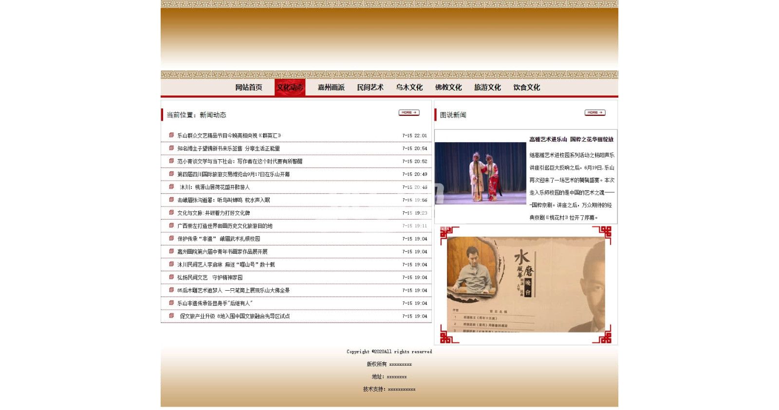Navigate to 饮食文化 page

[526, 88]
